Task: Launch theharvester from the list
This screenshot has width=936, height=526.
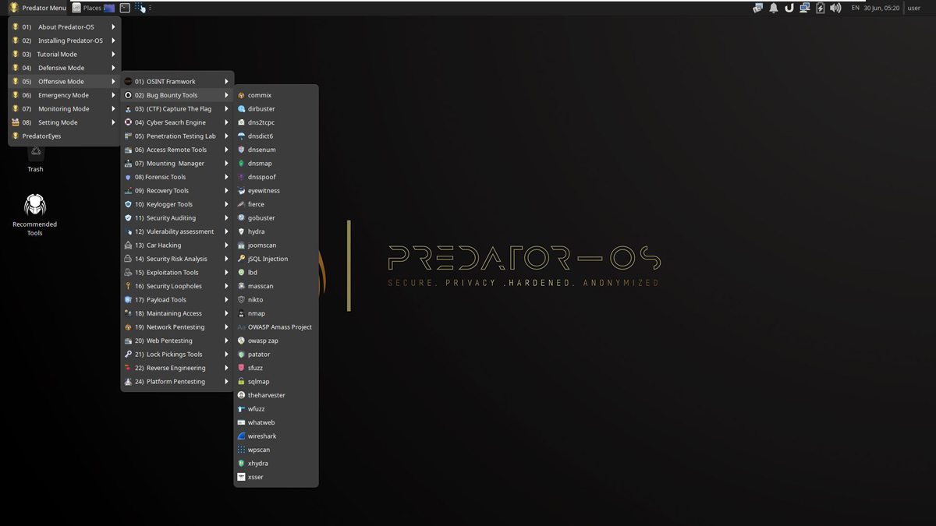Action: [276, 395]
